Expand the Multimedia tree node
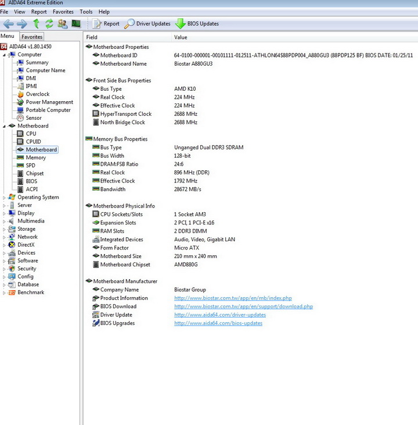 click(4, 221)
